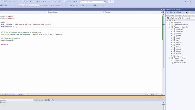Viewport: 195px width, 110px height.
Task: Open the Ajuda menu
Action: (76, 2)
